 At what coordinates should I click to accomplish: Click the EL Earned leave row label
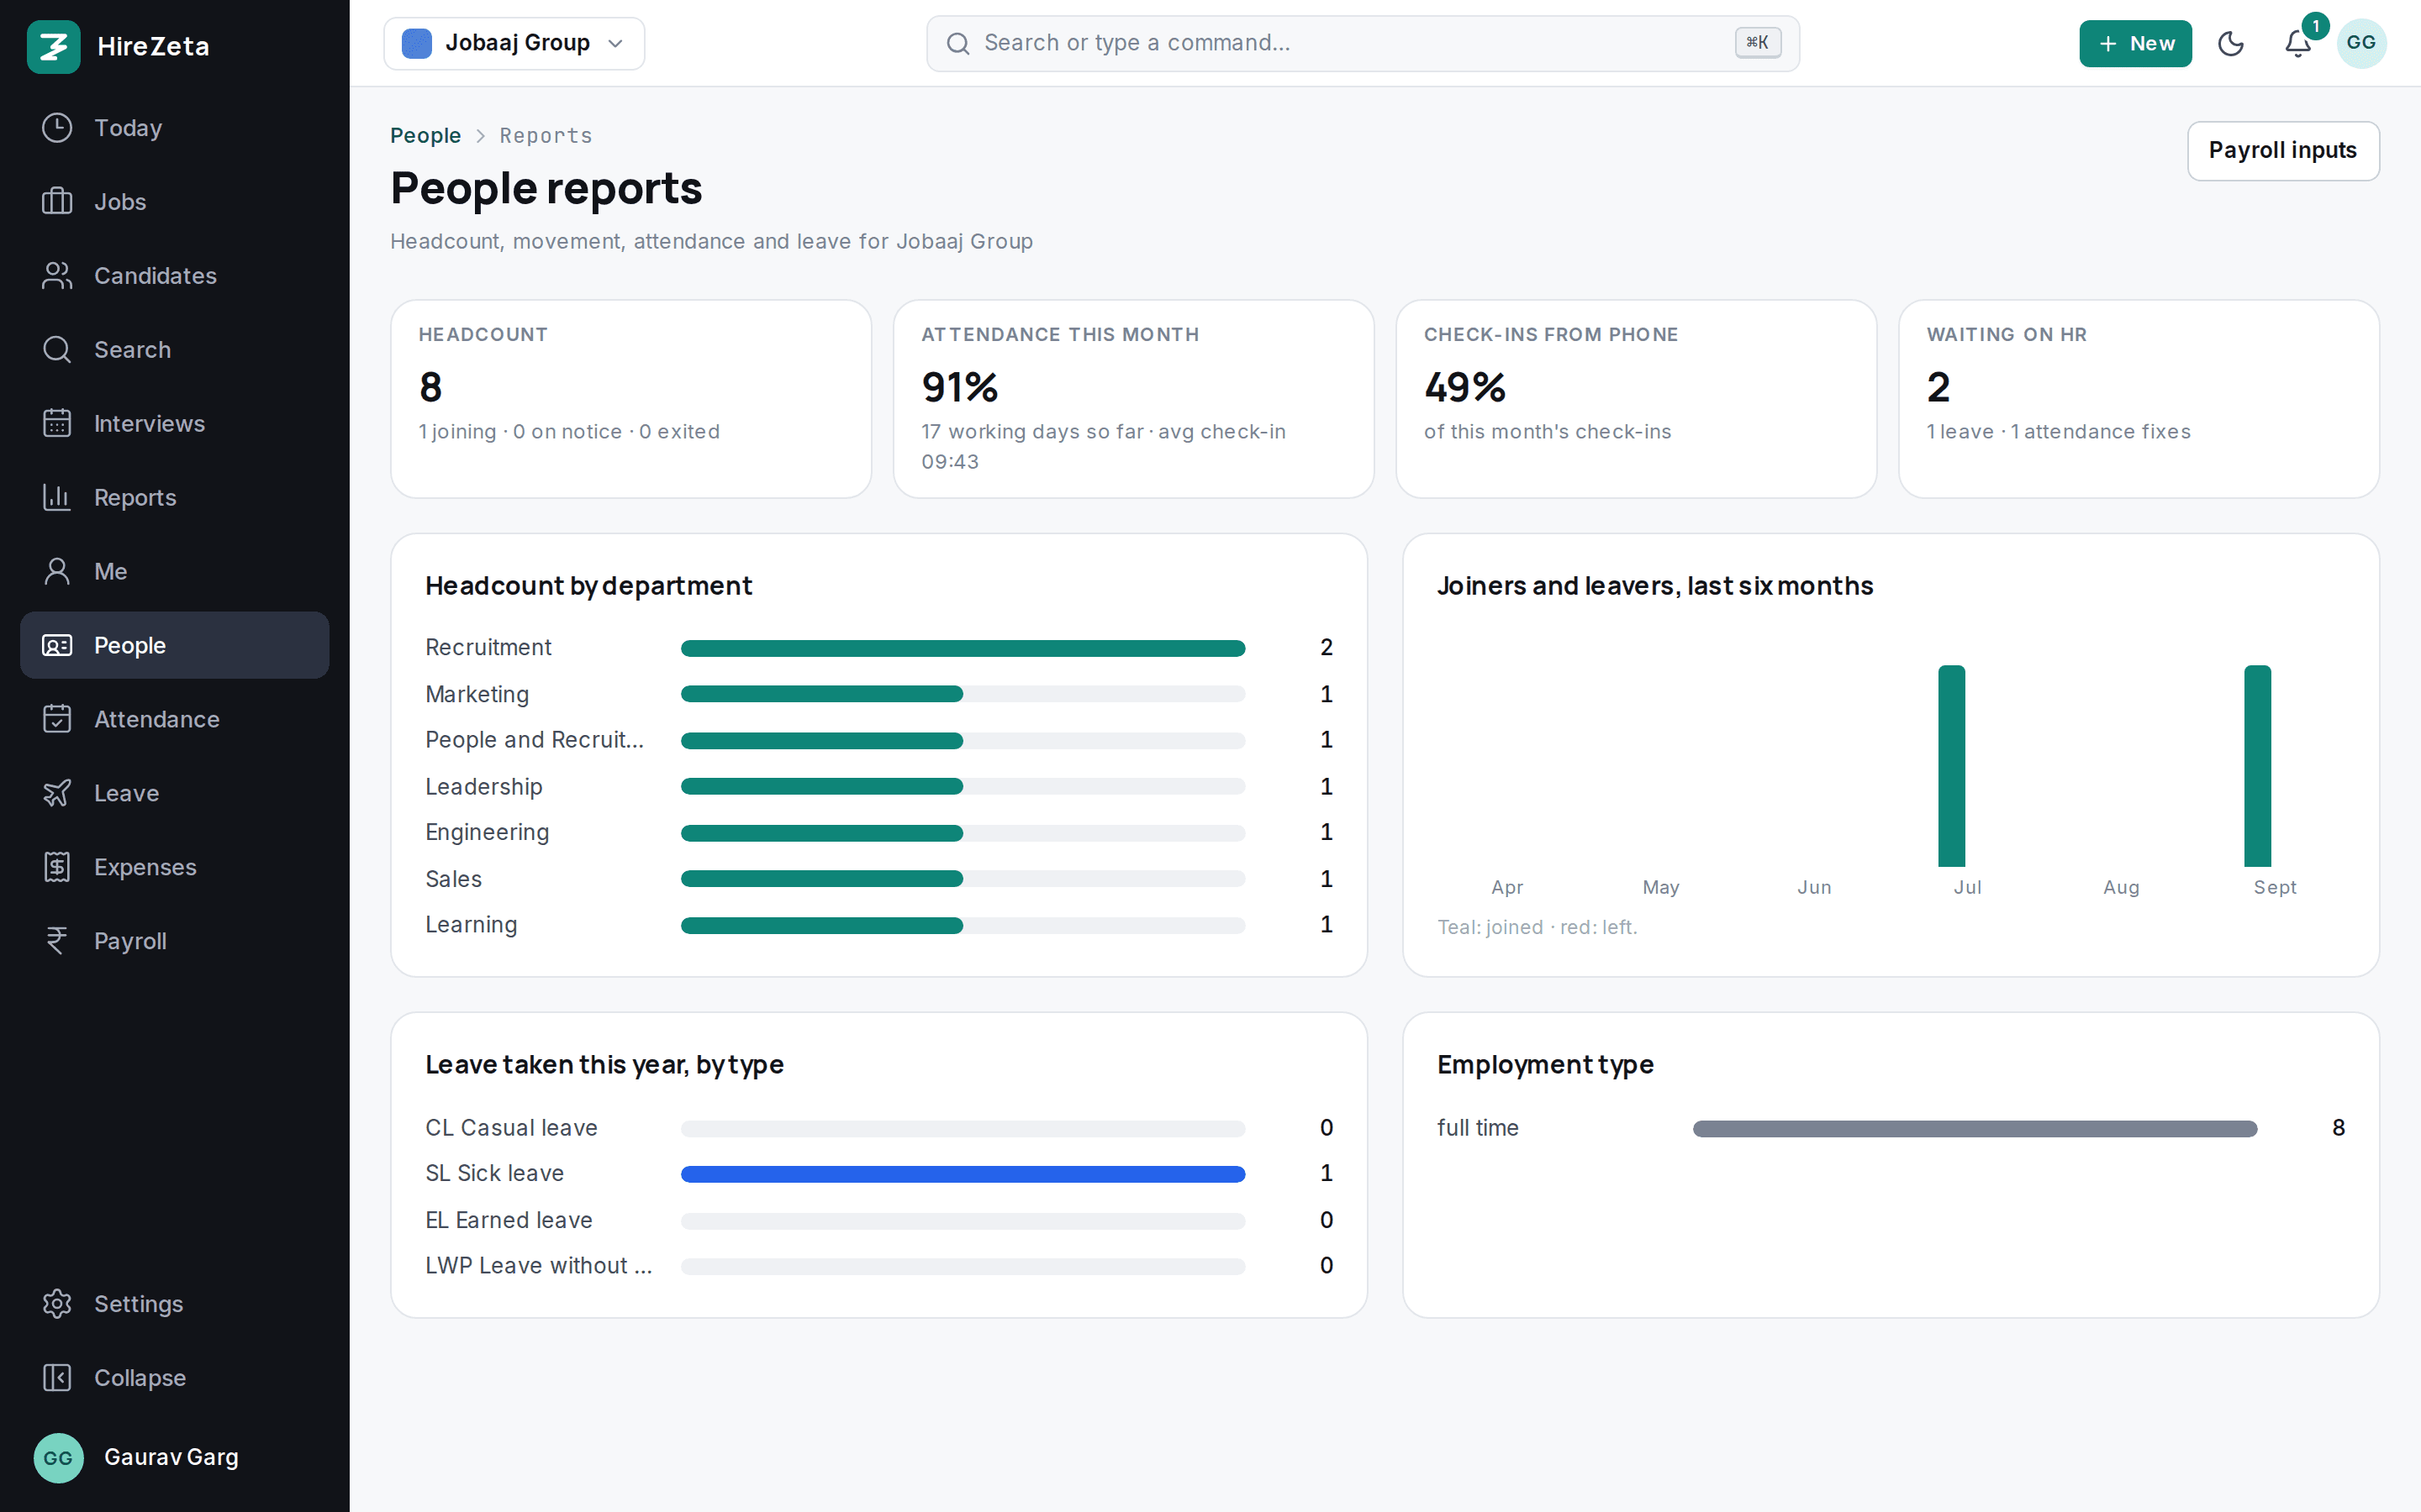click(x=509, y=1220)
